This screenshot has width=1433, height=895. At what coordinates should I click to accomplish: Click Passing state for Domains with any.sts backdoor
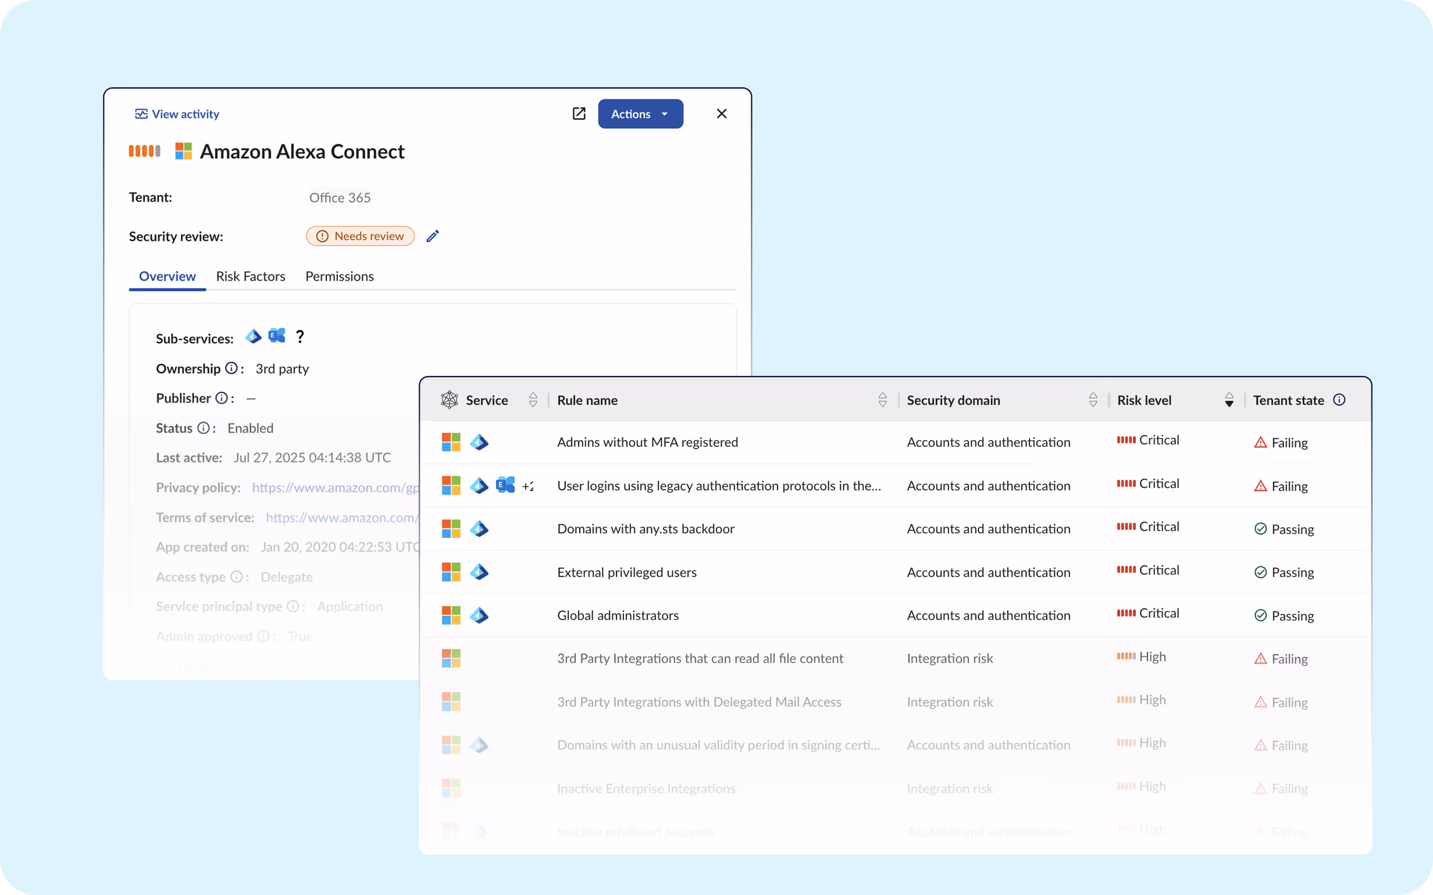pyautogui.click(x=1284, y=529)
